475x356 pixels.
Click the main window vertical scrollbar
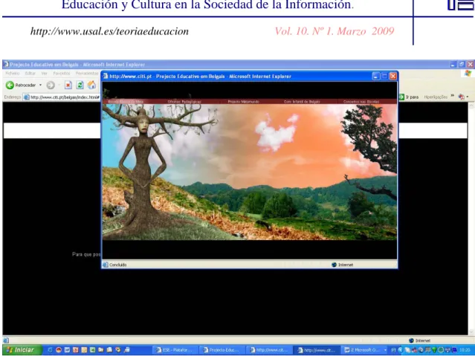[471, 219]
